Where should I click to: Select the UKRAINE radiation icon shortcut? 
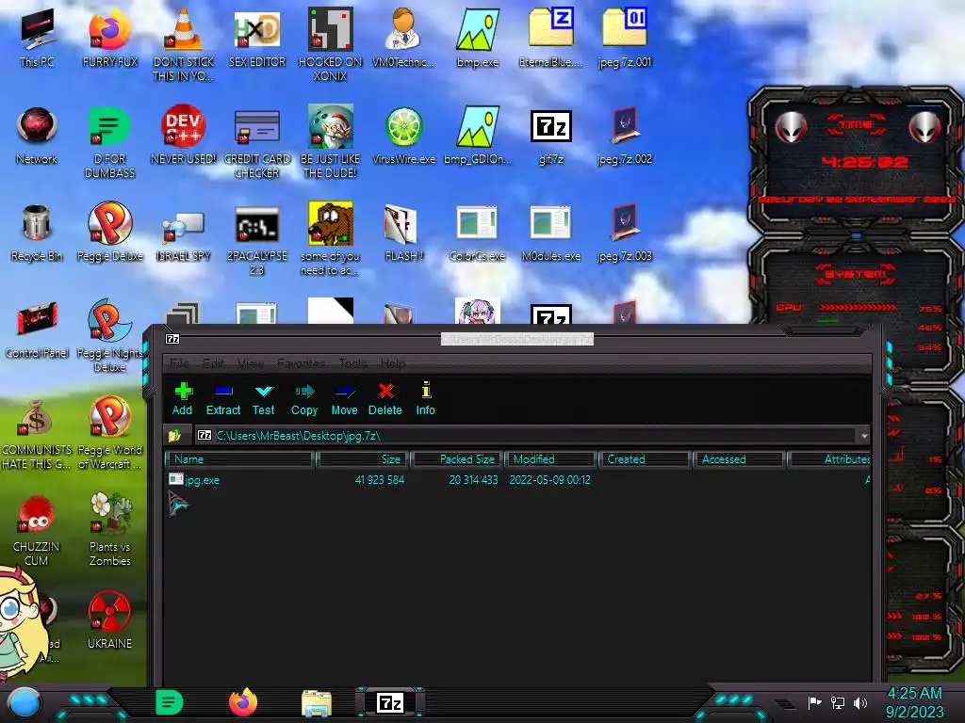109,619
